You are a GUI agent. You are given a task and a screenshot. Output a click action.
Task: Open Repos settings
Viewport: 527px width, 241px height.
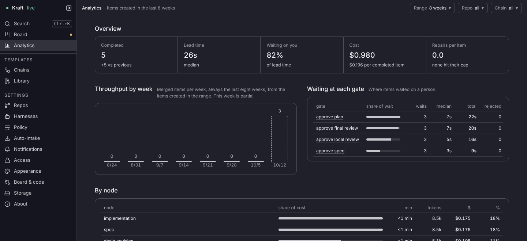(x=38, y=106)
